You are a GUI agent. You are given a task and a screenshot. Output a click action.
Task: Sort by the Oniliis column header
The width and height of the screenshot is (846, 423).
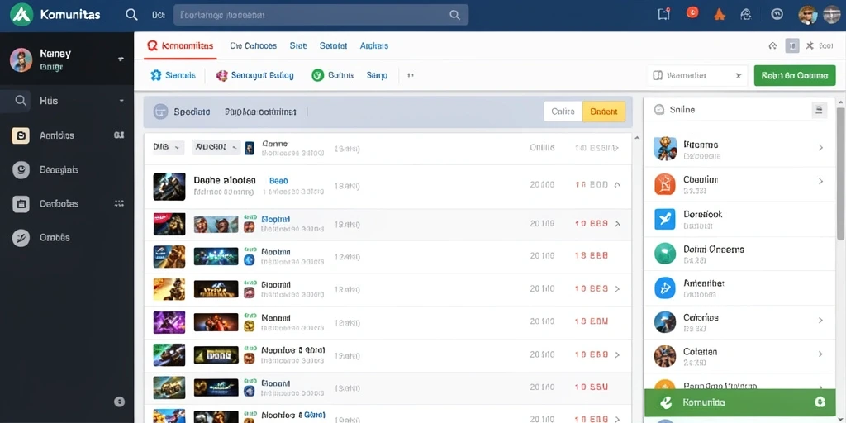[542, 147]
